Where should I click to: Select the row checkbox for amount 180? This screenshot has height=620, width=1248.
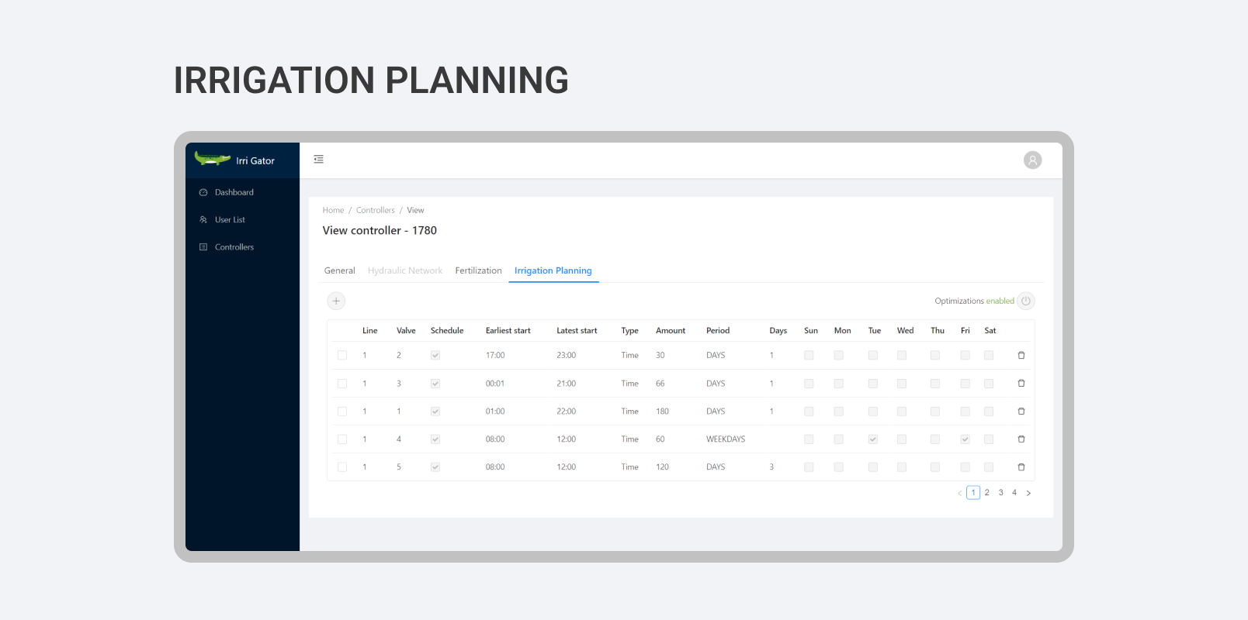(342, 411)
